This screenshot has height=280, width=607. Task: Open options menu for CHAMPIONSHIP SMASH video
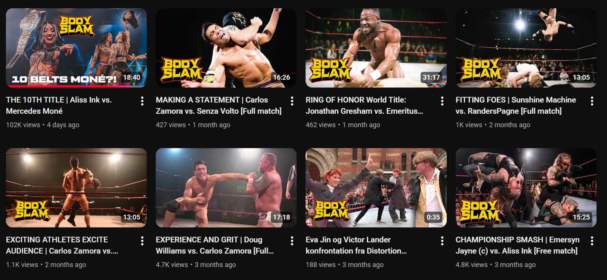coord(592,241)
